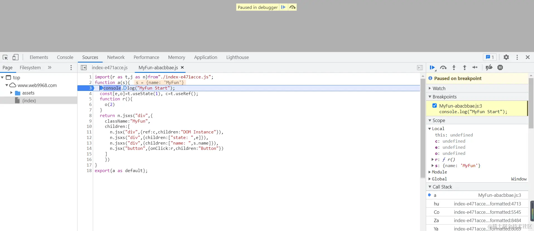Switch to index-e471acce.js file tab
Viewport: 534px width, 231px height.
tap(110, 68)
